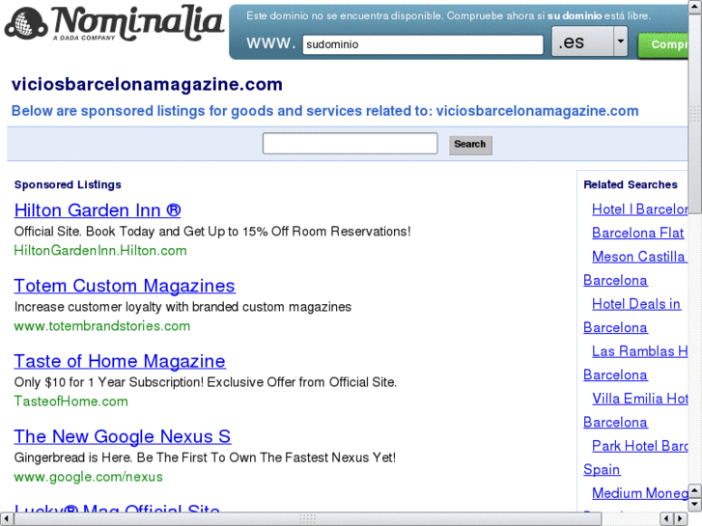Open Taste of Home Magazine link
This screenshot has width=702, height=526.
[x=120, y=361]
